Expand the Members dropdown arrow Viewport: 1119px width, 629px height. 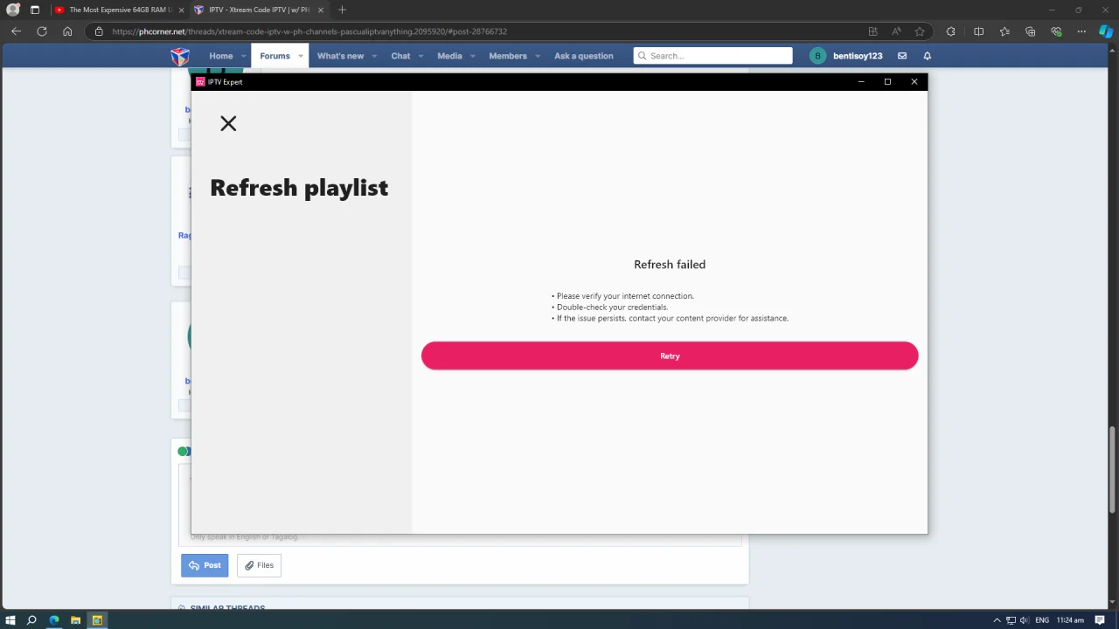pyautogui.click(x=538, y=56)
